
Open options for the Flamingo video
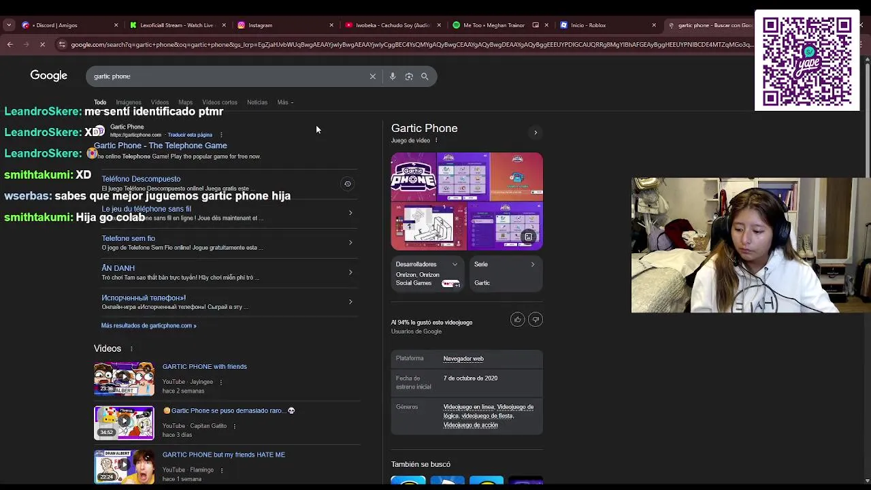[x=220, y=470]
